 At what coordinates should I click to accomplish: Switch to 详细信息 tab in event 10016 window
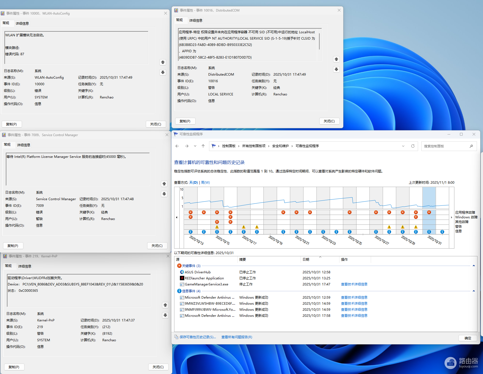point(196,20)
